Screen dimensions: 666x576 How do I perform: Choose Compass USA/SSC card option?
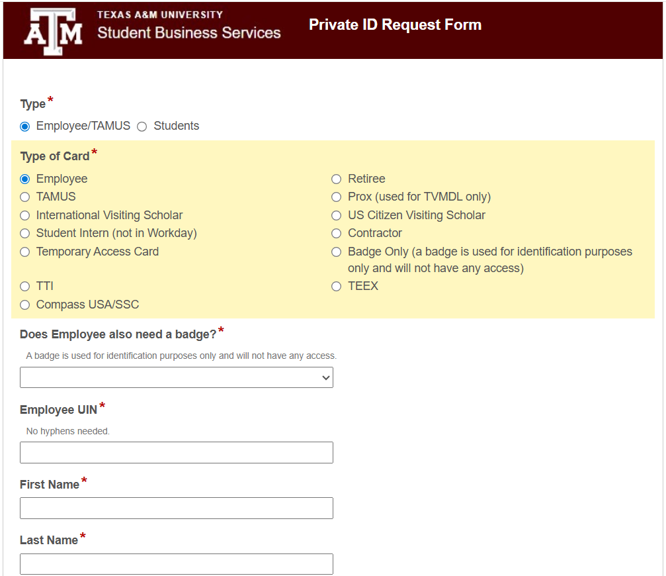[x=24, y=305]
